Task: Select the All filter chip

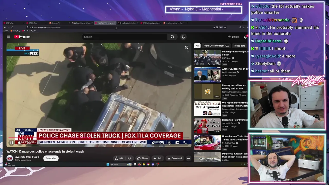Action: point(197,46)
